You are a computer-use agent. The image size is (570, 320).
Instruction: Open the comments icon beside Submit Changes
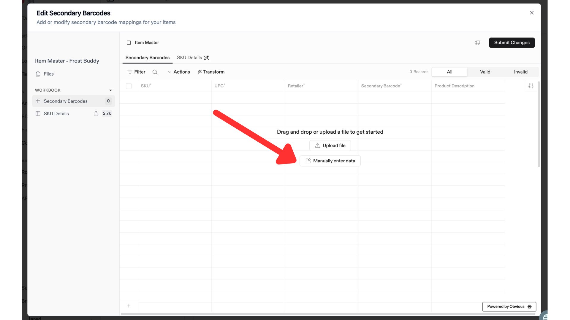click(x=477, y=43)
